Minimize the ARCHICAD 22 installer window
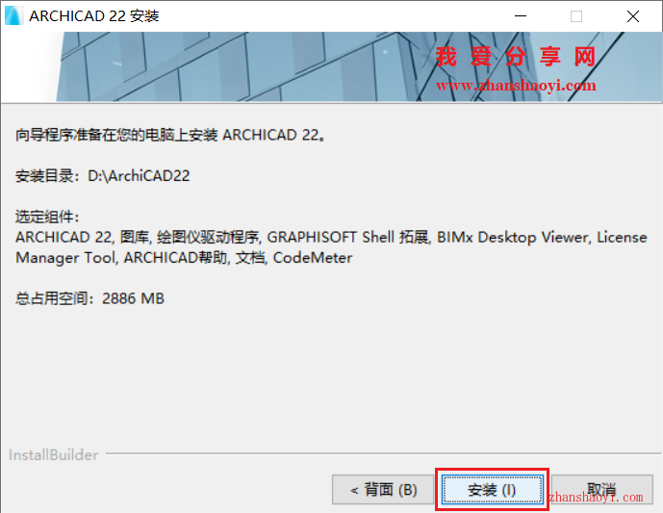Viewport: 663px width, 513px height. pos(521,16)
